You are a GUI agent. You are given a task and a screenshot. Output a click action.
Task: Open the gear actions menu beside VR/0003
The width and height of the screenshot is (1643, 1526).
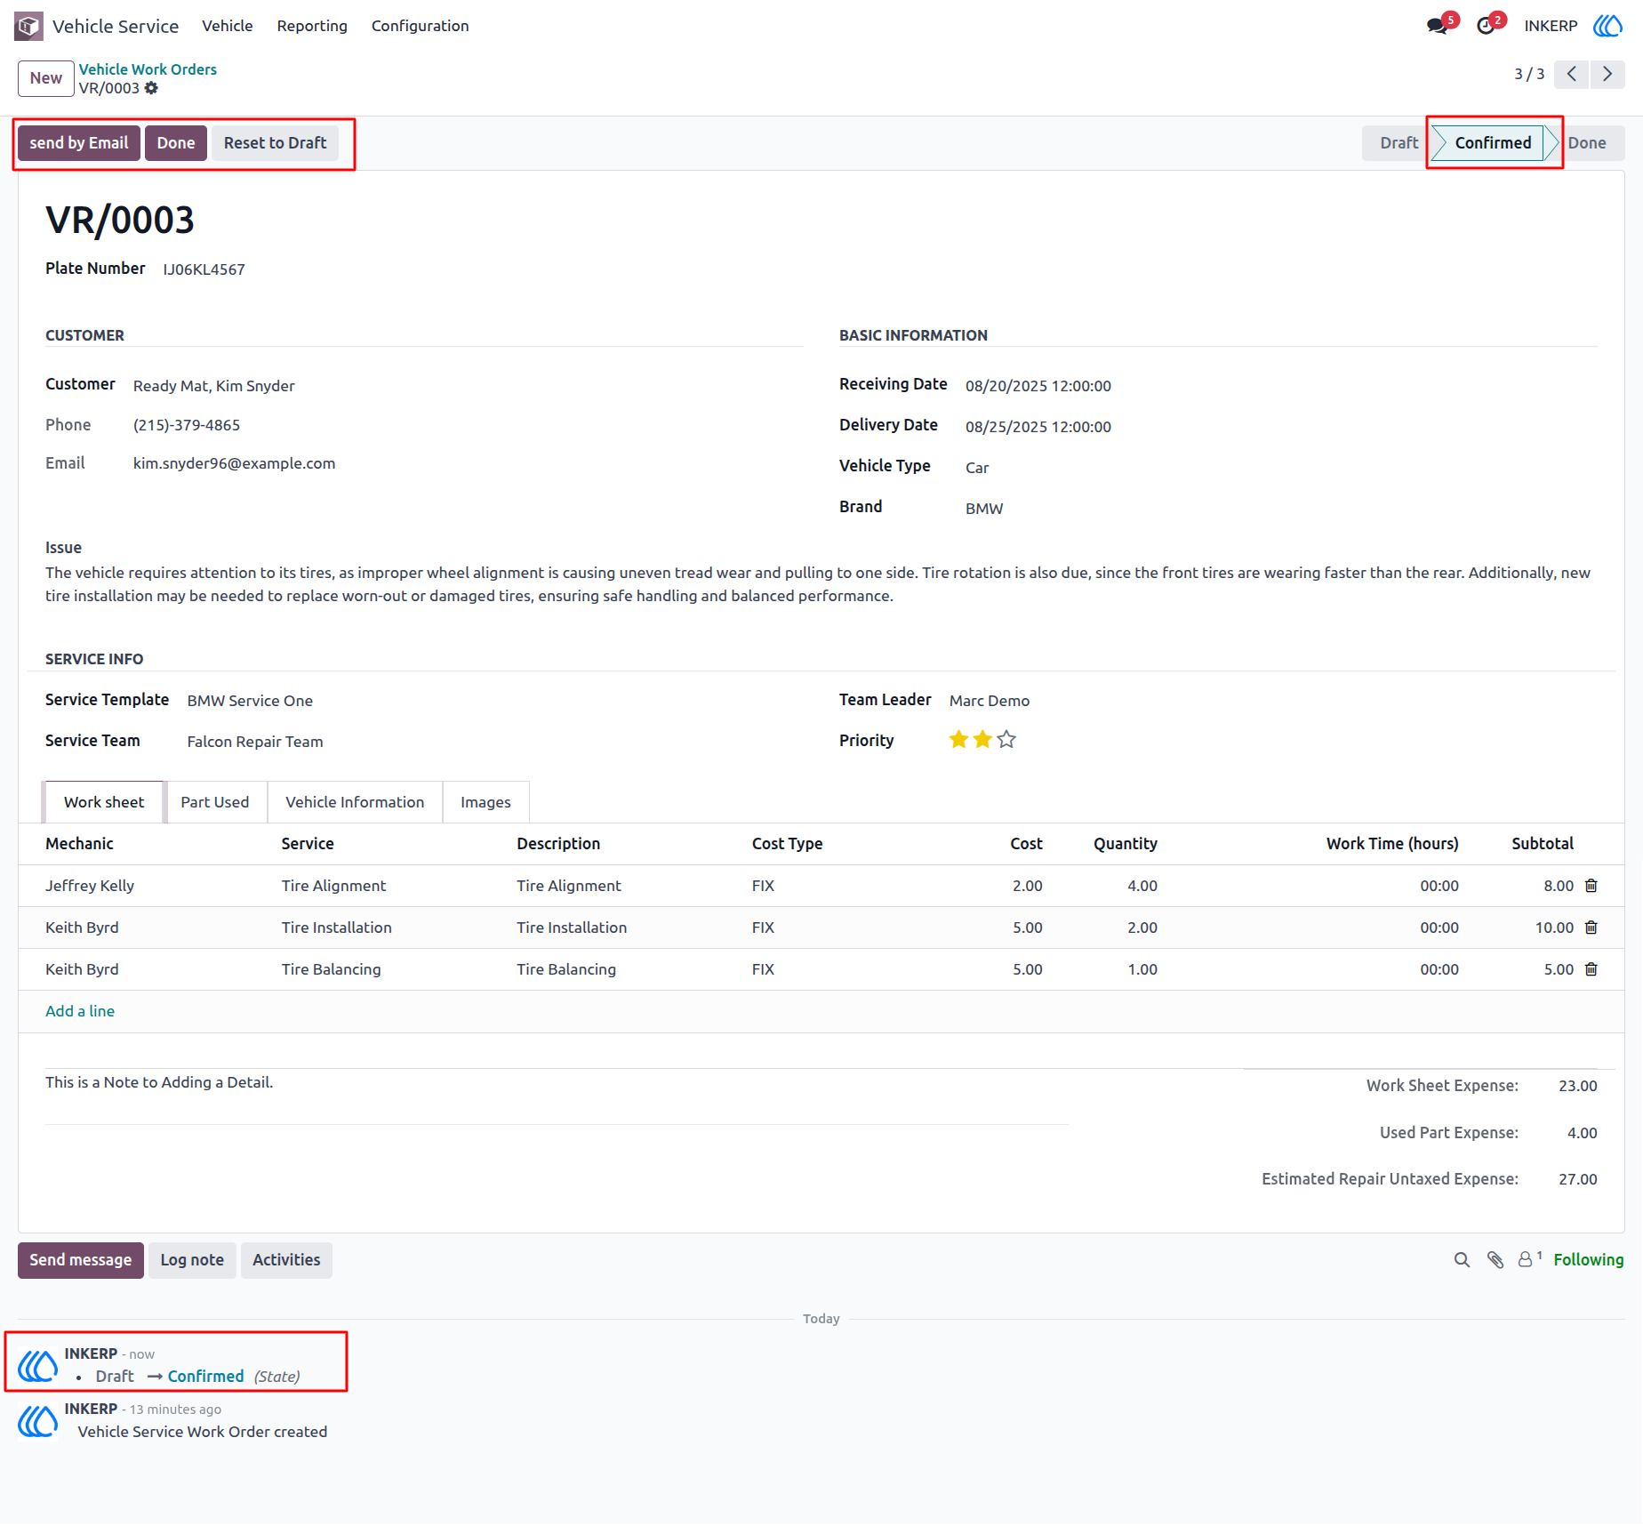click(151, 88)
